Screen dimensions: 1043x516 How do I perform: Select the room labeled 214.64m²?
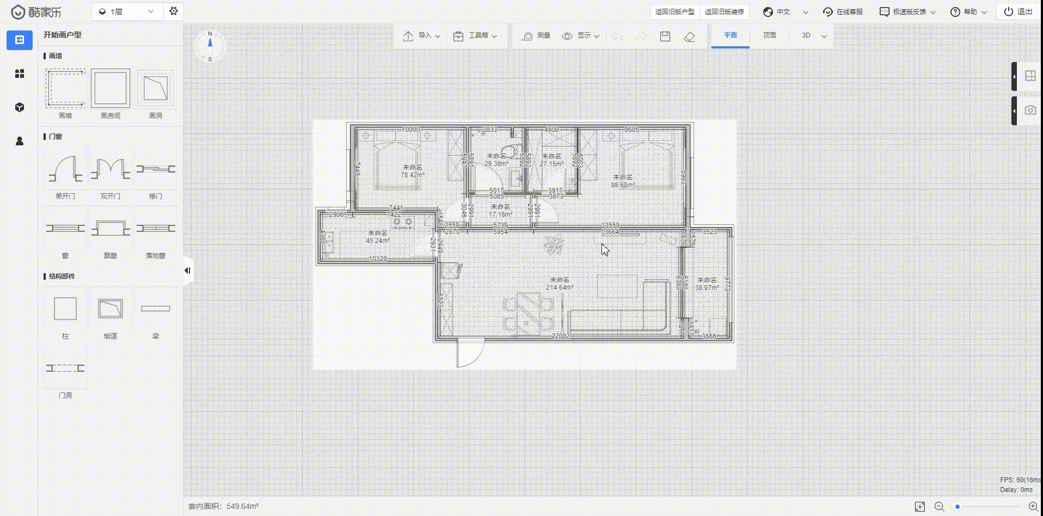[x=560, y=284]
